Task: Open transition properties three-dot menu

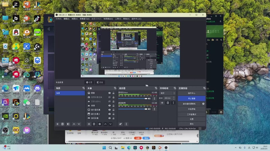Action: 173,103
